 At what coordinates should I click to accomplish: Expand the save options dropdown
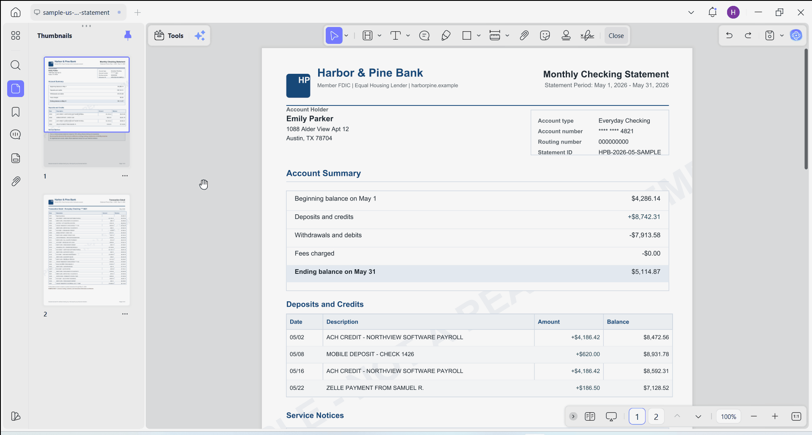(x=782, y=35)
